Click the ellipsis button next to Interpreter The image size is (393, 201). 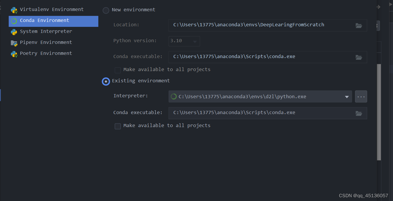361,96
